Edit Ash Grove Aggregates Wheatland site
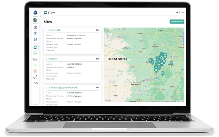This screenshot has height=137, width=219. pos(97,88)
